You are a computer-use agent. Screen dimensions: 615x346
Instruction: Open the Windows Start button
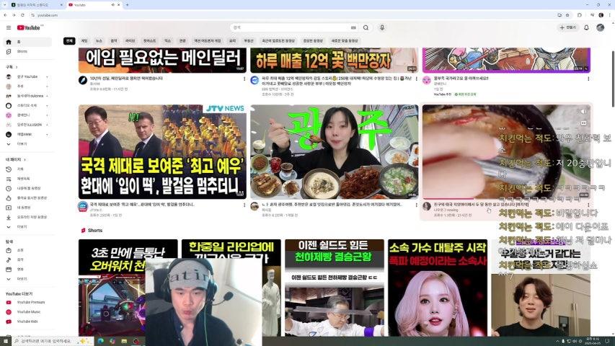[x=6, y=341]
